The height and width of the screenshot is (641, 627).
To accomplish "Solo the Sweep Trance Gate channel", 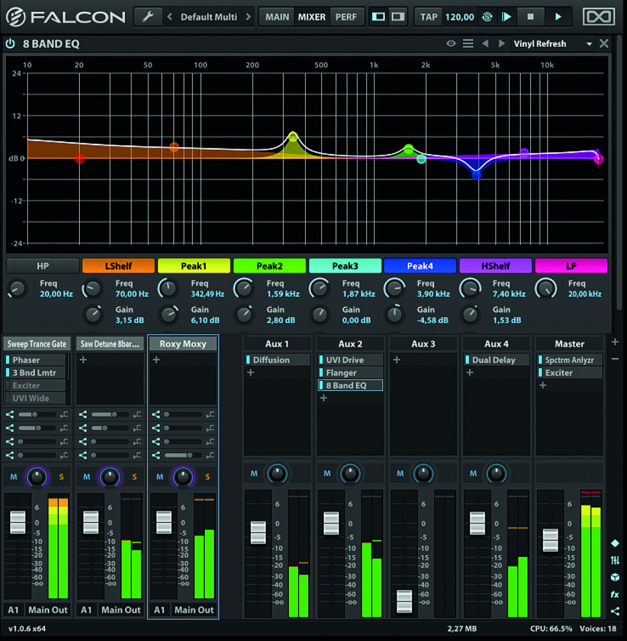I will 61,477.
